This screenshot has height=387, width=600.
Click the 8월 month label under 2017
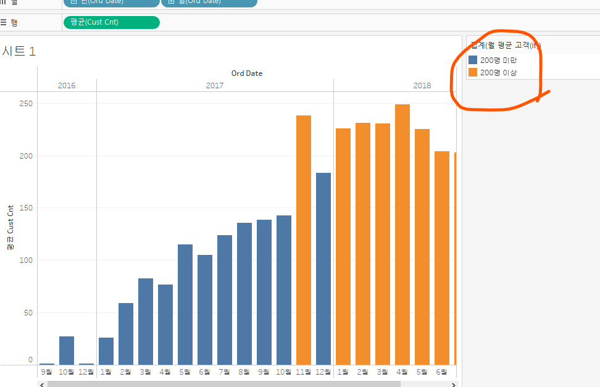point(244,372)
